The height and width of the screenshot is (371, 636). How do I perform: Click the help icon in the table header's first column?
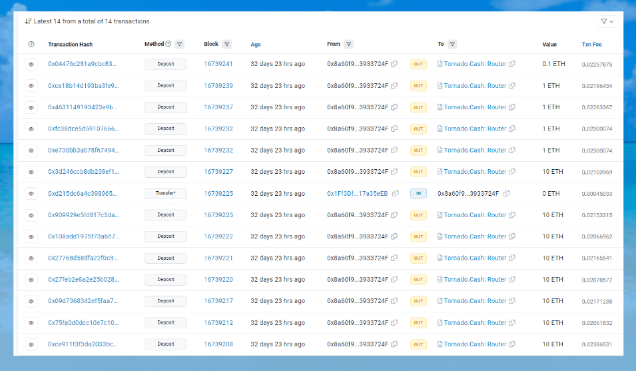click(31, 45)
